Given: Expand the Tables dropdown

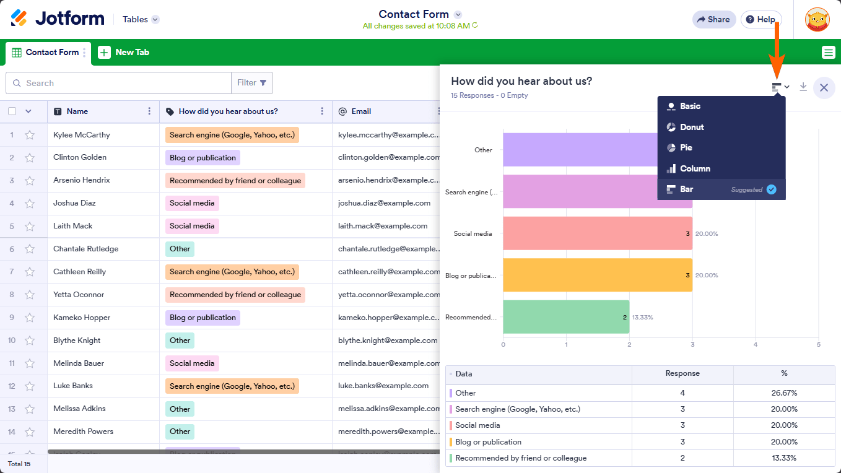Looking at the screenshot, I should (x=141, y=19).
